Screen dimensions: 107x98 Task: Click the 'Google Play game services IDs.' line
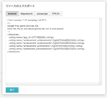pos(23,26)
